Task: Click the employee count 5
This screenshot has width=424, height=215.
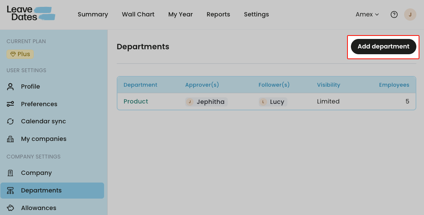Action: (407, 102)
